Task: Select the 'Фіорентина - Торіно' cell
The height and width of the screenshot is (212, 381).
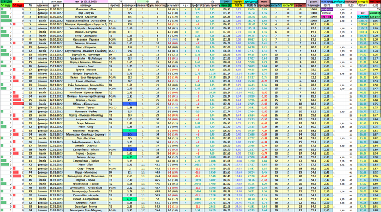Action: pos(86,184)
